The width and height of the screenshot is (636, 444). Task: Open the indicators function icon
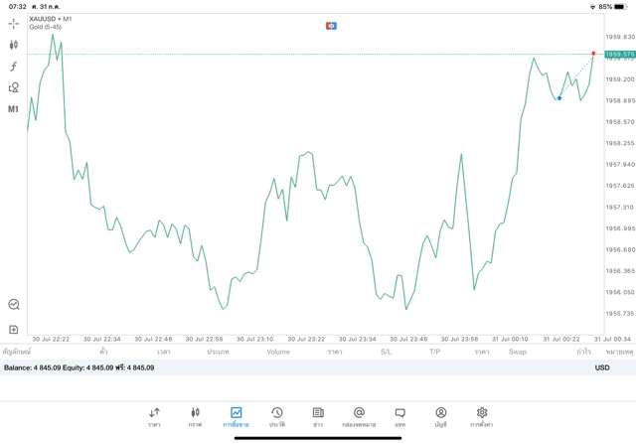(14, 66)
